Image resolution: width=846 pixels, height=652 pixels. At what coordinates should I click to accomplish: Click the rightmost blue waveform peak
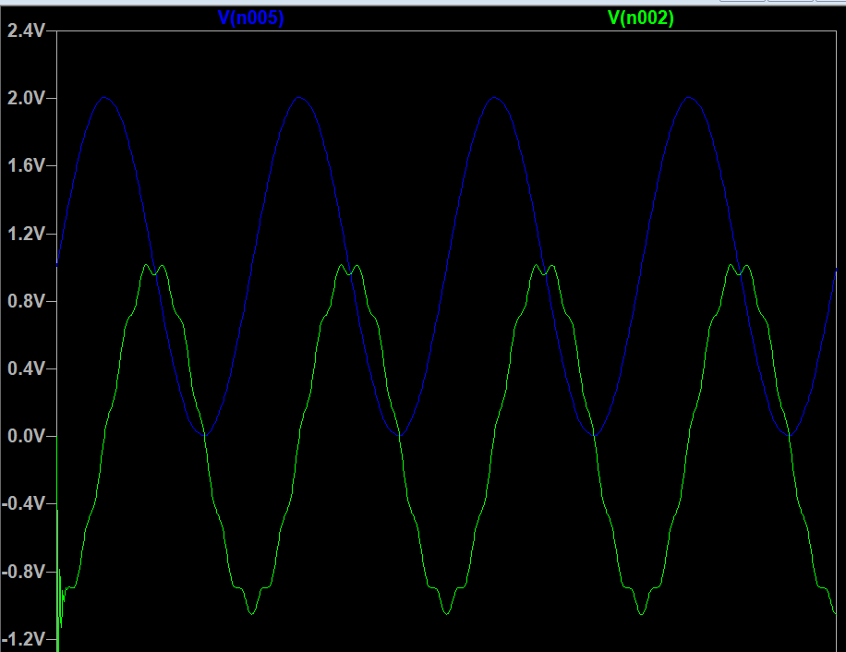[689, 98]
